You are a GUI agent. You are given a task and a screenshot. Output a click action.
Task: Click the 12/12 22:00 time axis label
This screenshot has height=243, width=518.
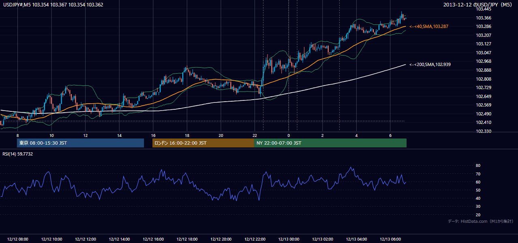[x=255, y=239]
